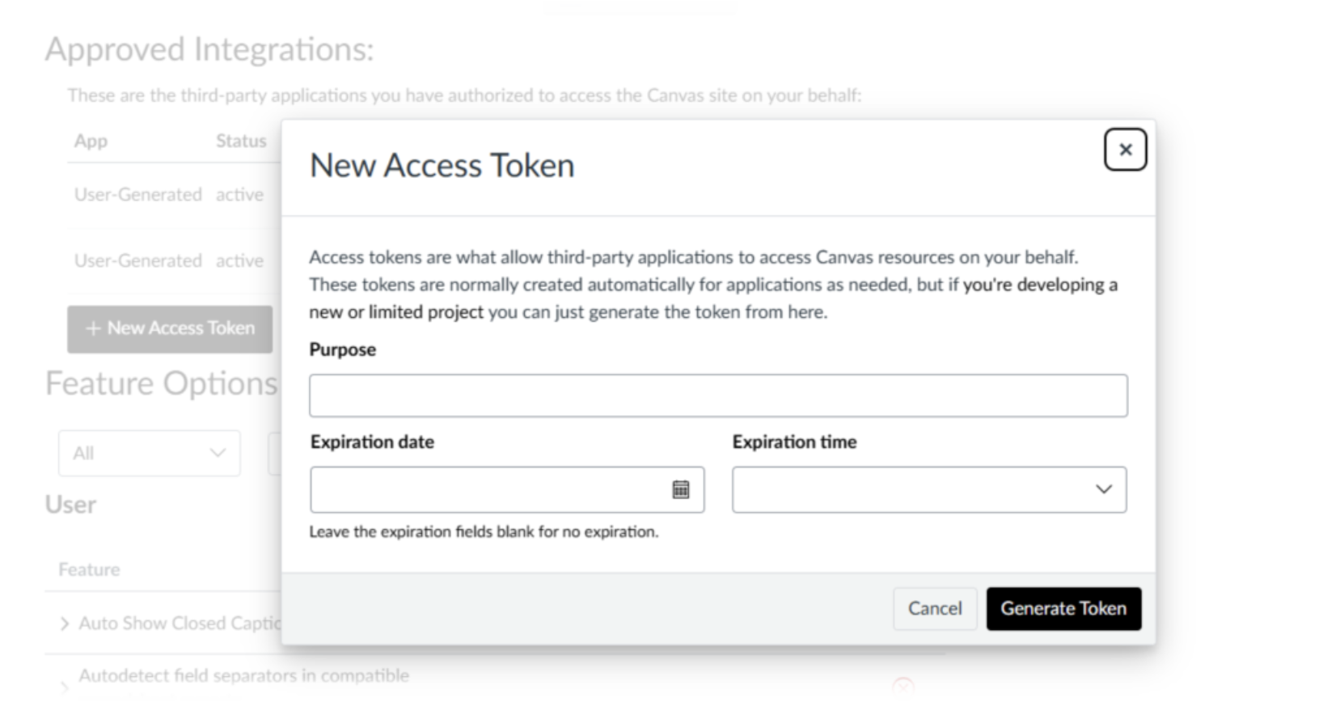Click Generate Token
The width and height of the screenshot is (1323, 702).
(1063, 608)
